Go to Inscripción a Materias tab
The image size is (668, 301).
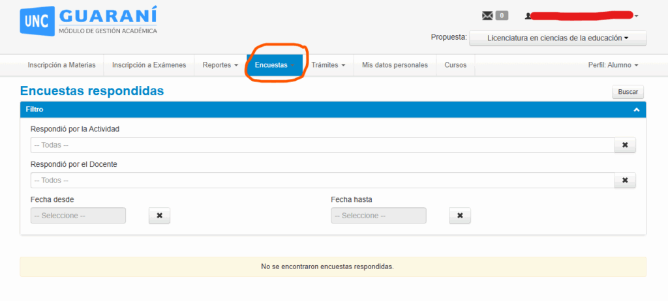[61, 65]
